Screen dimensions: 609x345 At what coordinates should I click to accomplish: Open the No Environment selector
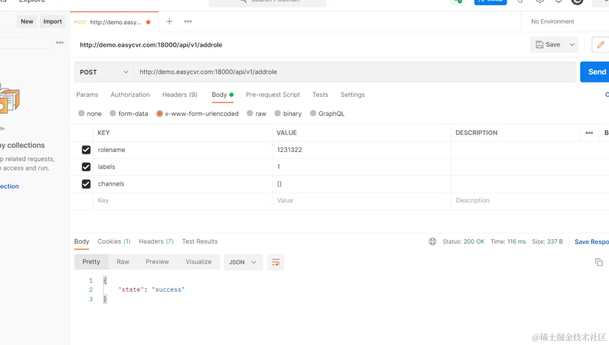(553, 21)
